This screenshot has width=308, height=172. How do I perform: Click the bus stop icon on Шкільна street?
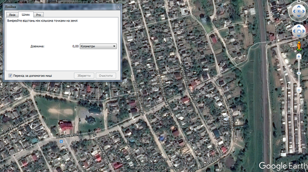click(x=61, y=141)
